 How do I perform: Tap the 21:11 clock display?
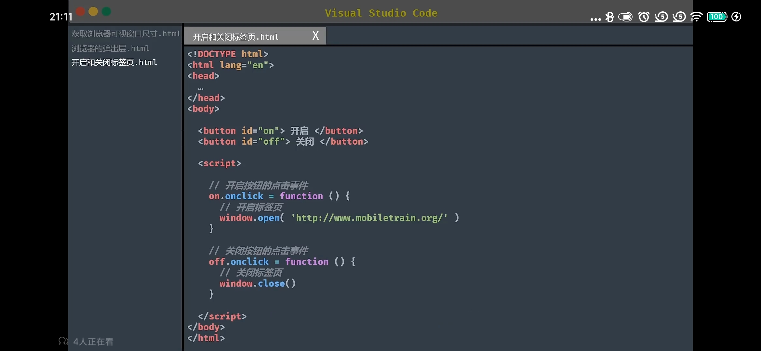[60, 17]
